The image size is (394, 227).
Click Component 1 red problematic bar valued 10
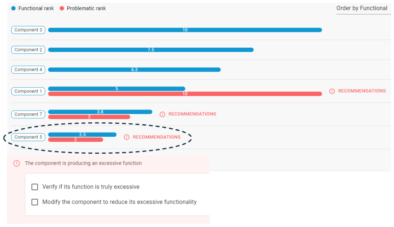[185, 94]
